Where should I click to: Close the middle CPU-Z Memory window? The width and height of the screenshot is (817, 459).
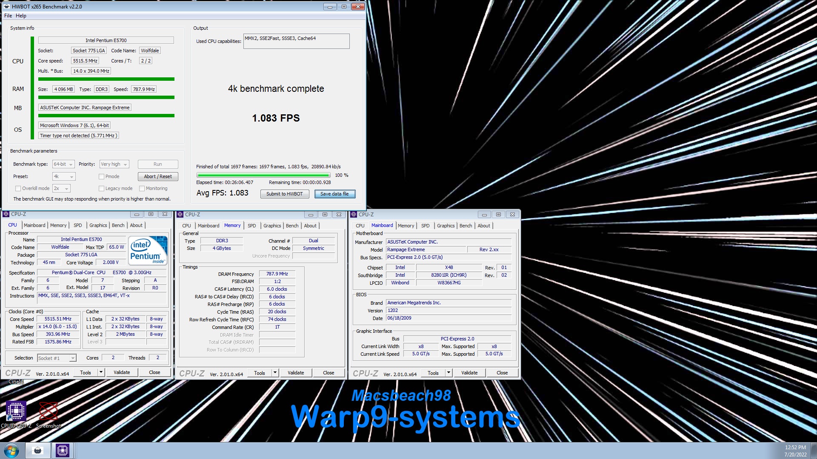click(339, 215)
